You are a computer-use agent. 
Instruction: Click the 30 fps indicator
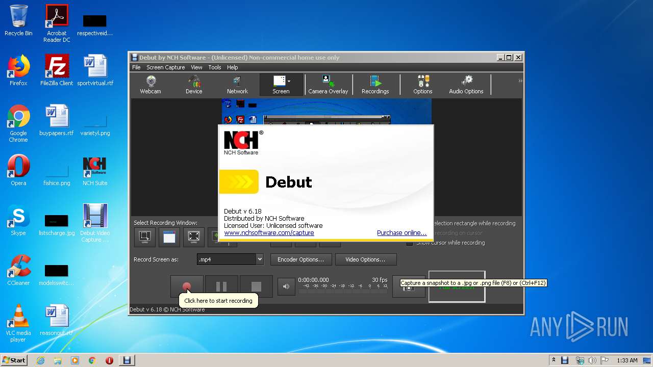(380, 280)
